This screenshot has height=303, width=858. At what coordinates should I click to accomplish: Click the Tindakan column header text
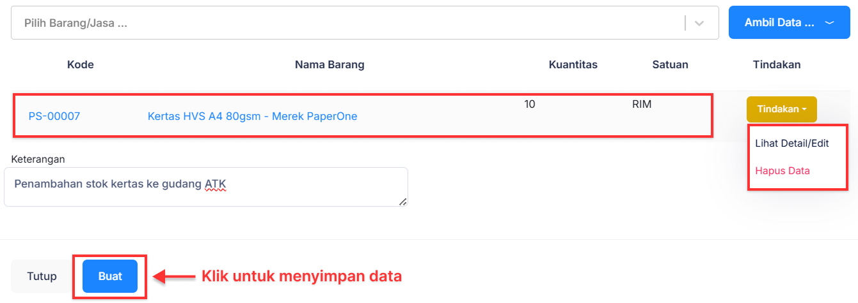[777, 64]
